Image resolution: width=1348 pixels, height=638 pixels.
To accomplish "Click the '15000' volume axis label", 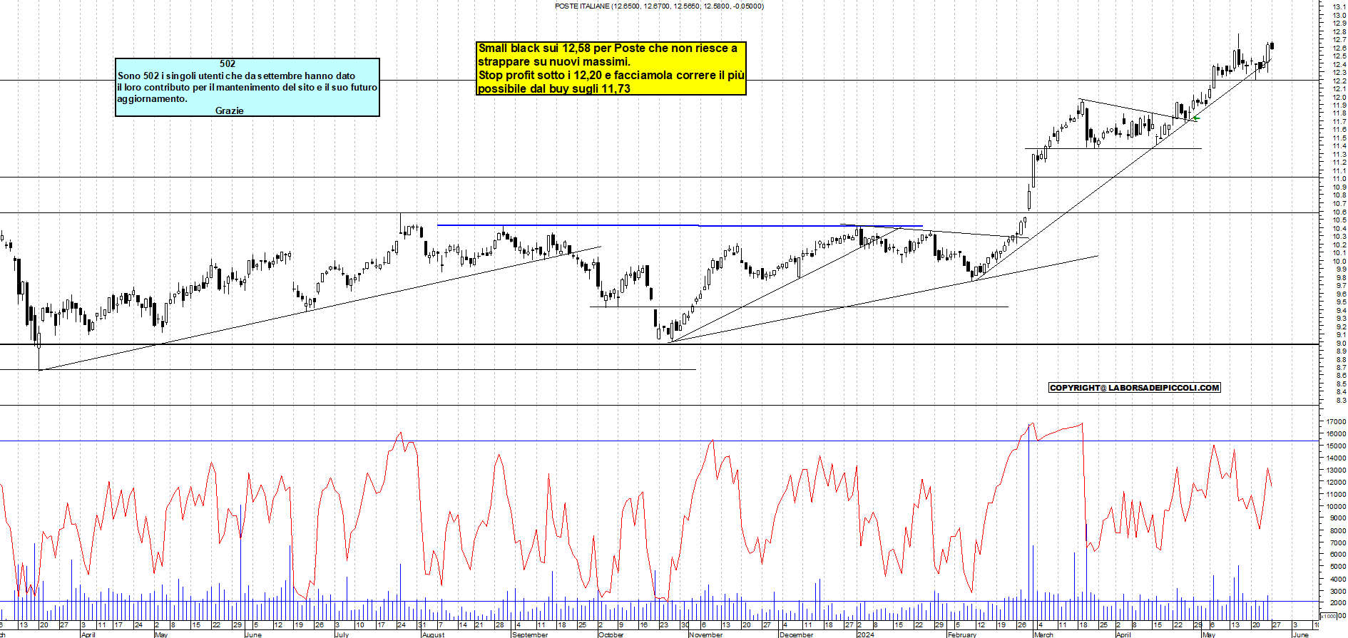I will (1336, 446).
